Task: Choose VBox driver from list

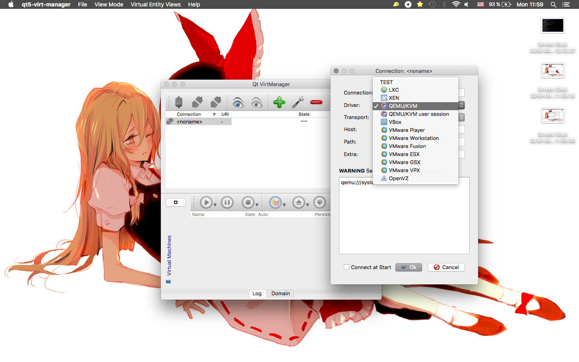Action: [416, 122]
